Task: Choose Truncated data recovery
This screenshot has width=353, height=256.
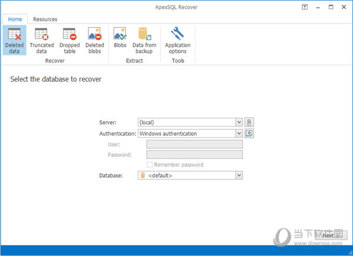Action: [42, 40]
